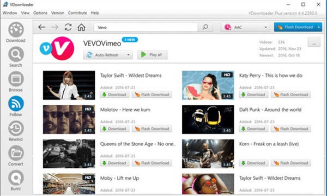
Task: Open the AAC format dropdown
Action: [x=245, y=27]
